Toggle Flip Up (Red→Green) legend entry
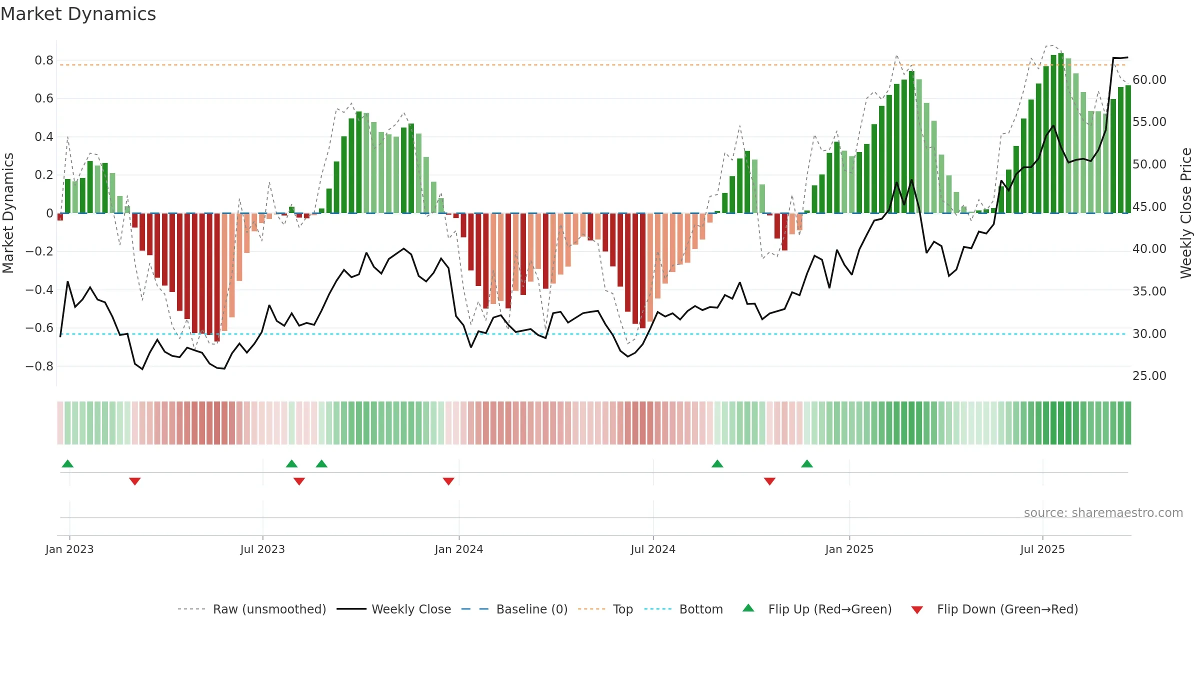Screen dimensions: 1200x675 click(817, 609)
